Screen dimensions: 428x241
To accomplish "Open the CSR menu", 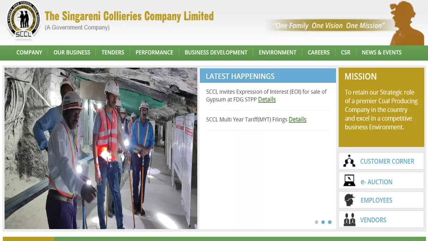I will (346, 52).
